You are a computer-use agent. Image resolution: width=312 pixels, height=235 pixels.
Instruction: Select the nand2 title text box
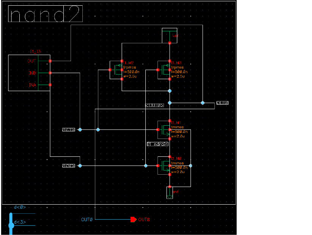[x=46, y=14]
